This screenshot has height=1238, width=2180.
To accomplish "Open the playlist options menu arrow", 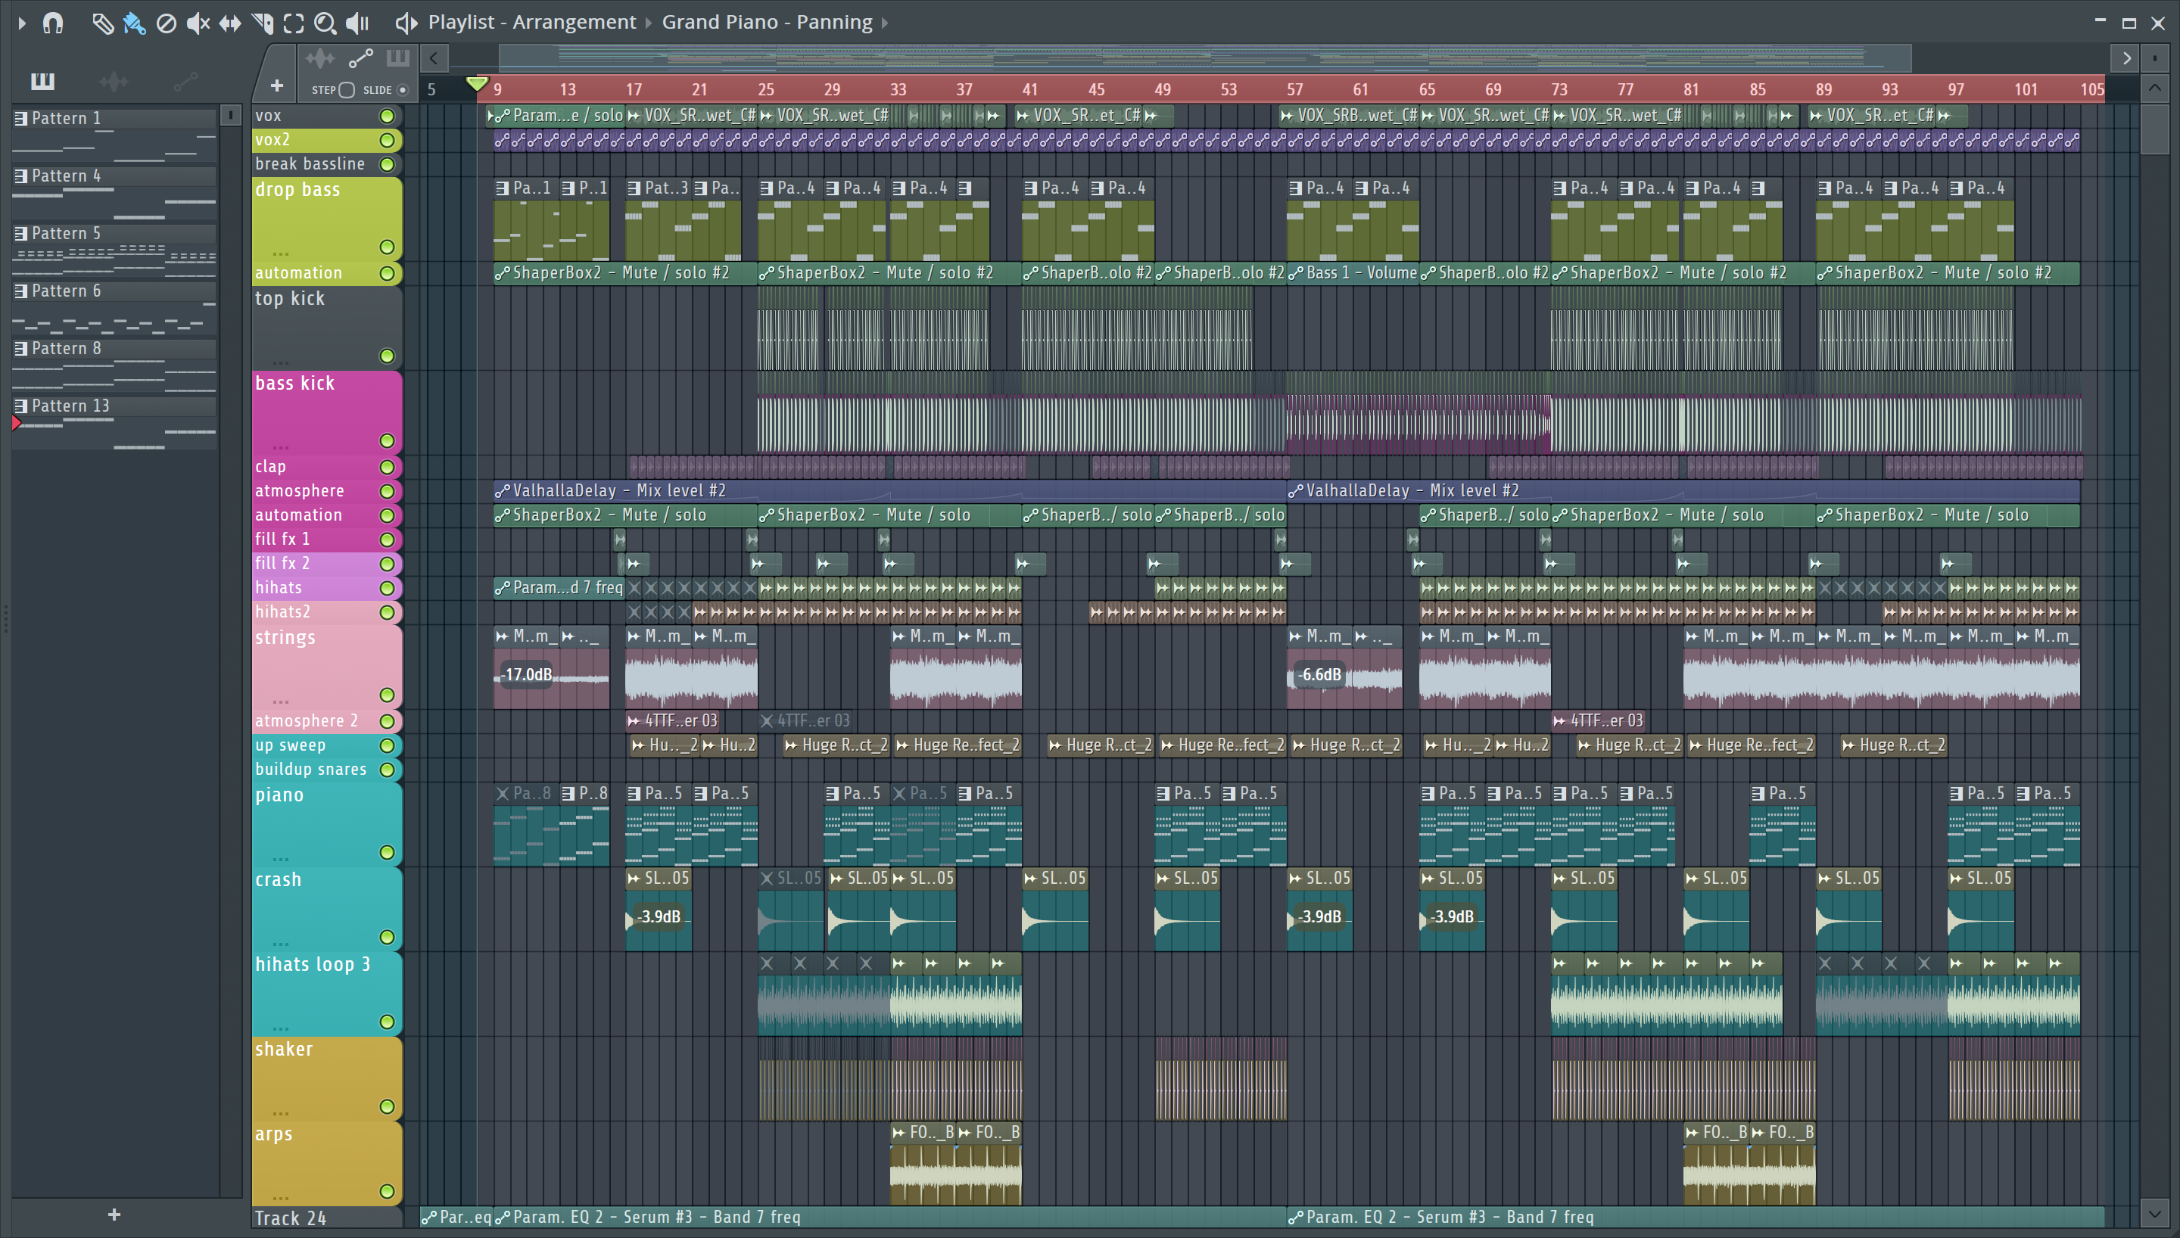I will tap(22, 23).
